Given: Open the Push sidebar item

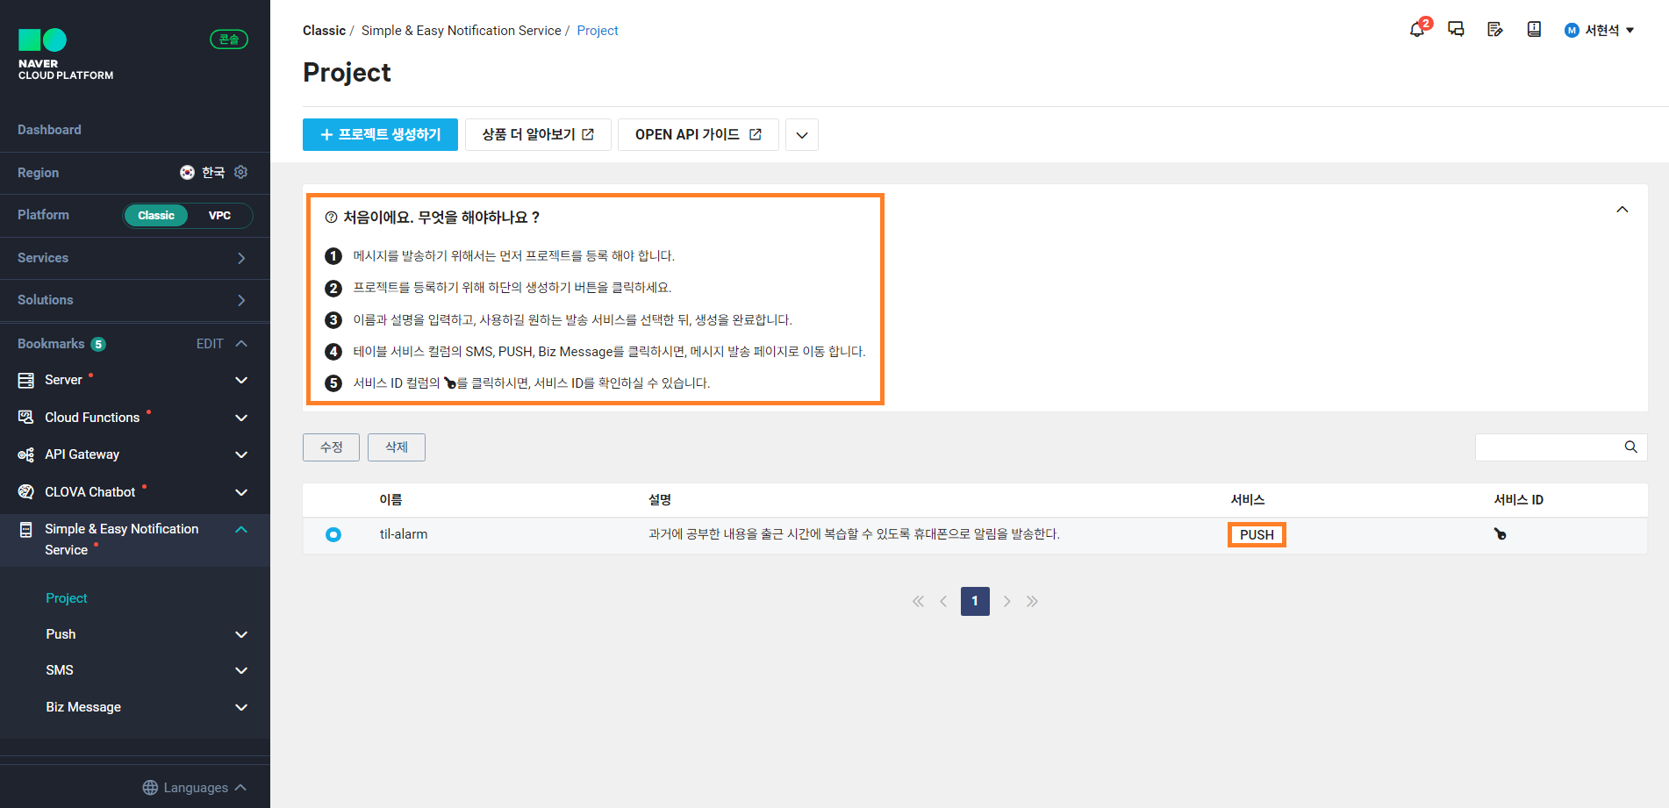Looking at the screenshot, I should coord(61,634).
